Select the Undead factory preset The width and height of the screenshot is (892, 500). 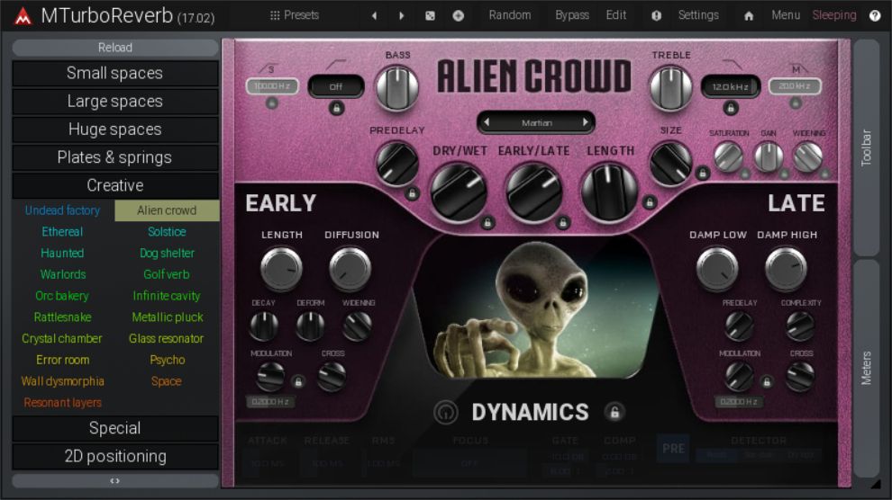coord(62,210)
